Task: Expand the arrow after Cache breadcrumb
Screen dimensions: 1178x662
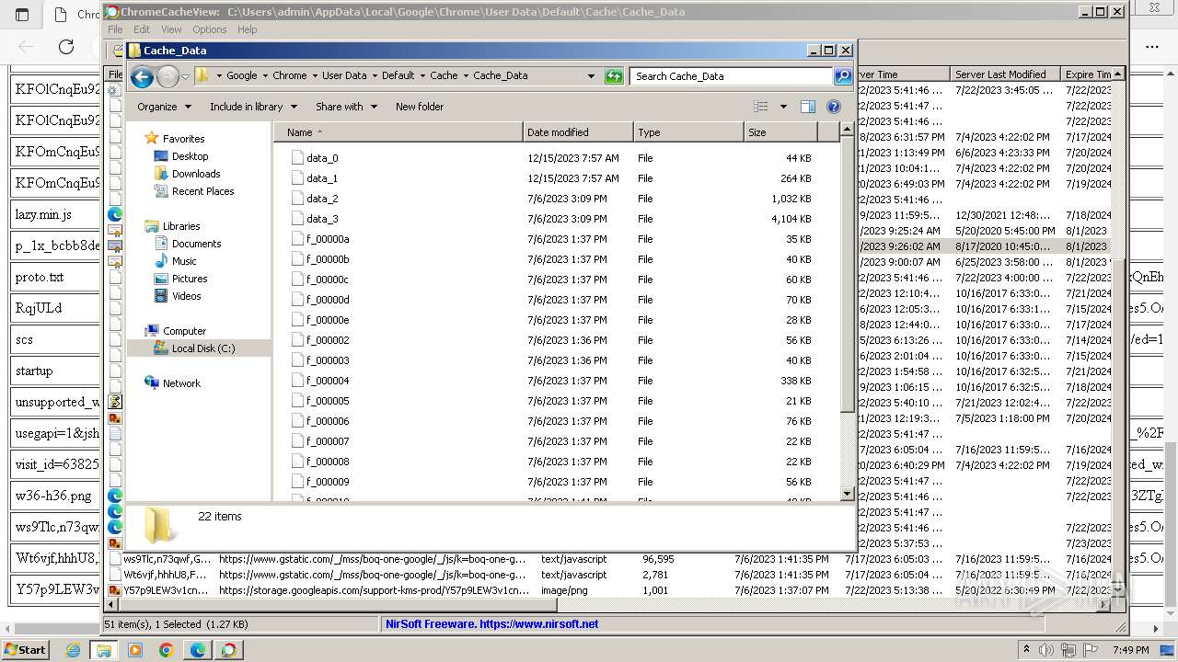Action: click(x=466, y=75)
